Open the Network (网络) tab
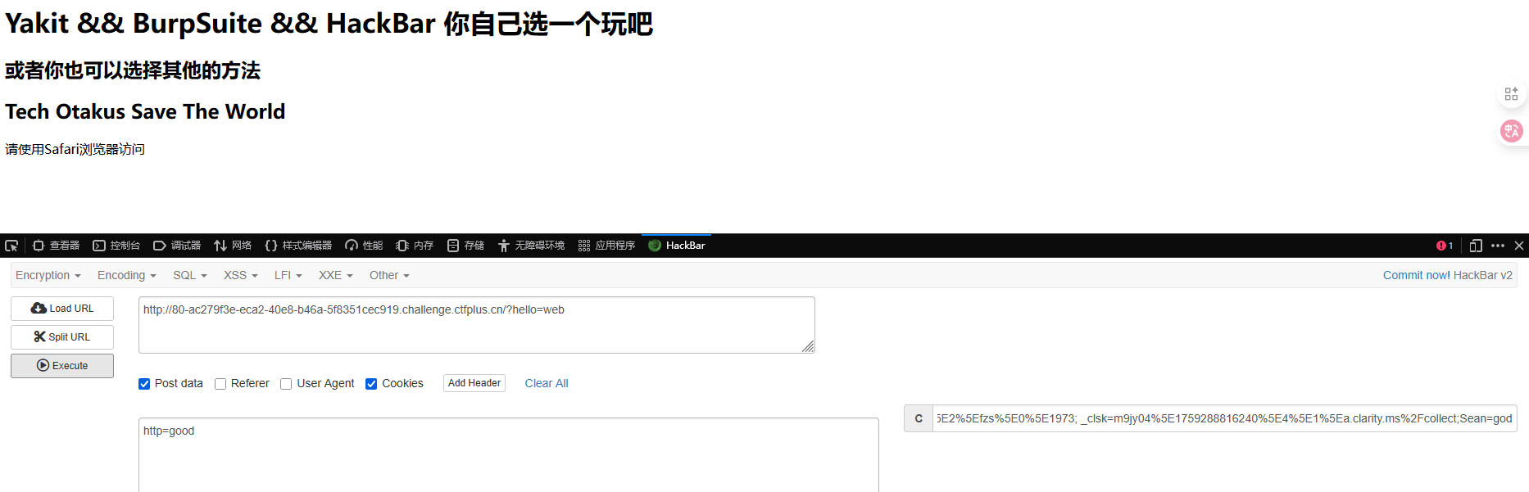The width and height of the screenshot is (1529, 492). [x=233, y=246]
